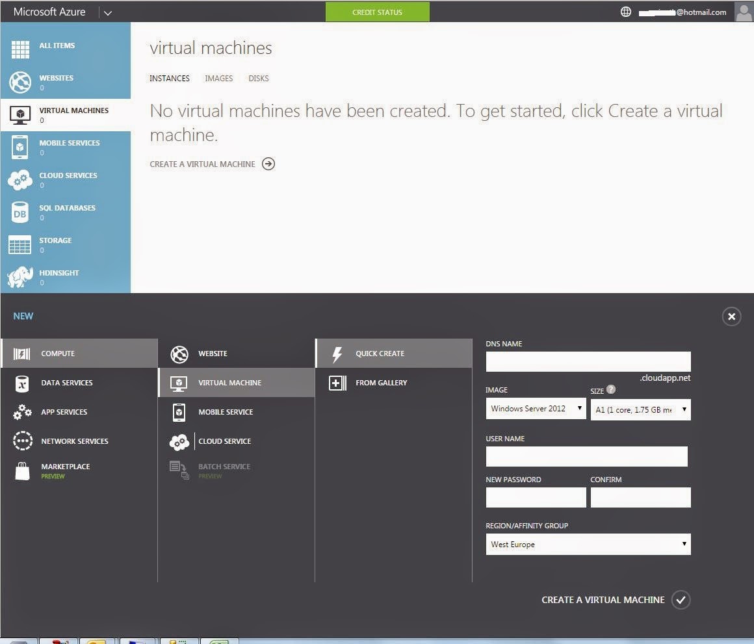
Task: Open the user account avatar
Action: tap(744, 12)
